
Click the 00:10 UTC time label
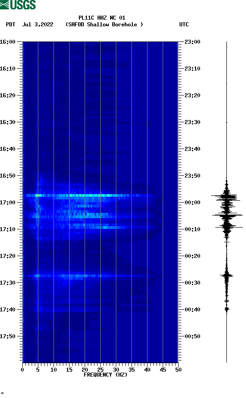coord(193,229)
